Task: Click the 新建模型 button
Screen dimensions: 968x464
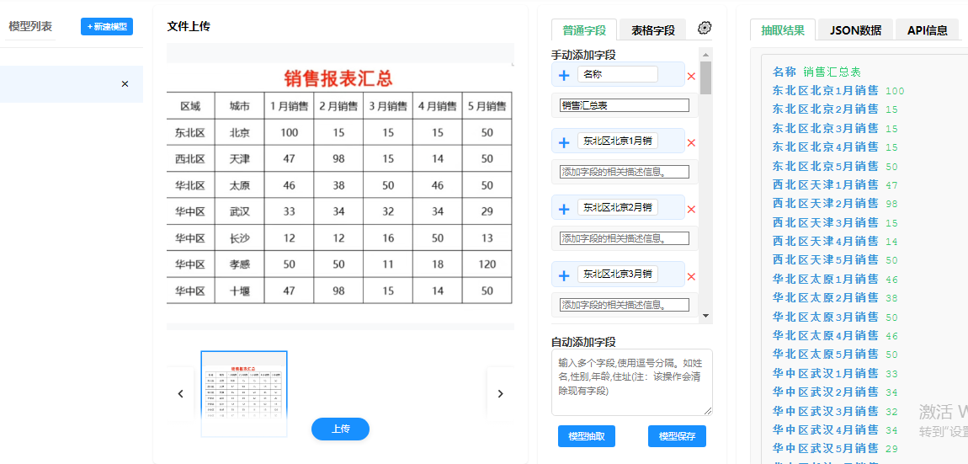Action: pos(107,27)
